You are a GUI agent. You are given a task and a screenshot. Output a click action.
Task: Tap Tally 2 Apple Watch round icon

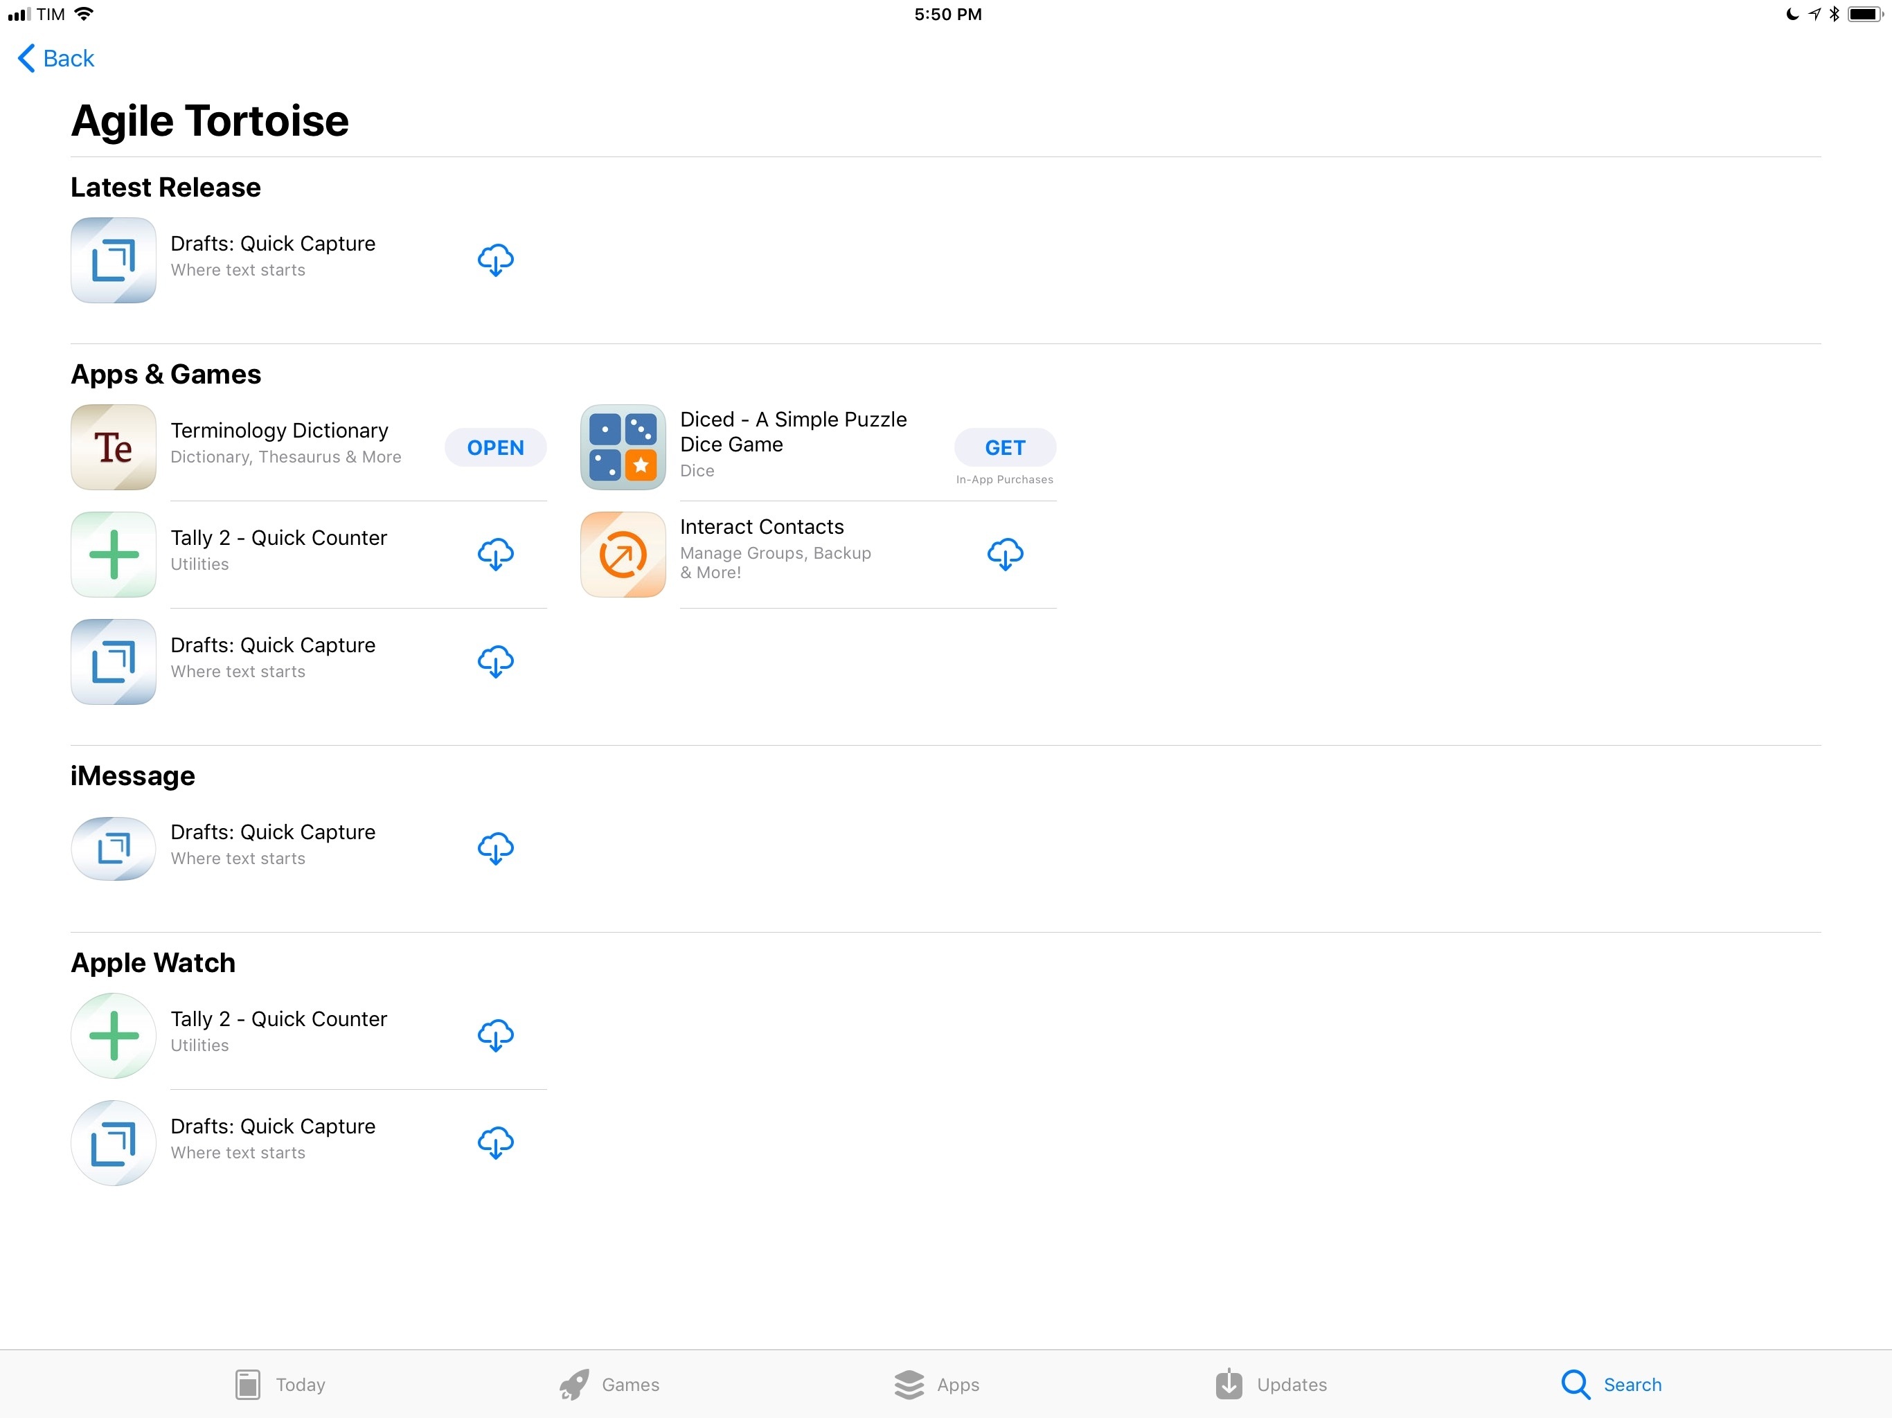click(114, 1036)
